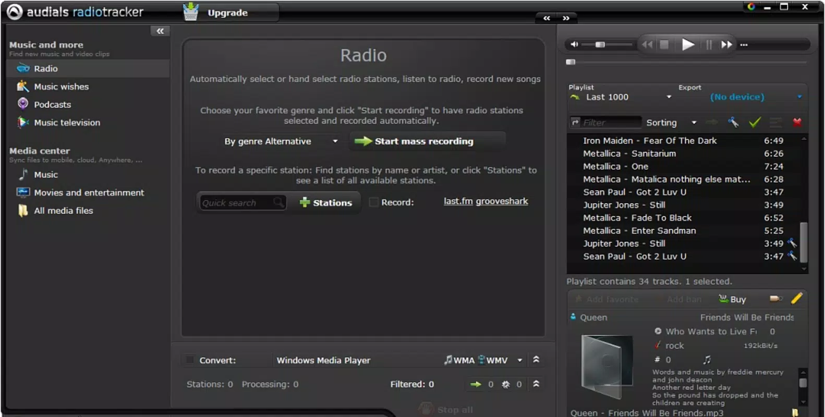This screenshot has height=417, width=825.
Task: Open the folder icon beside the mp3 filename
Action: 795,412
